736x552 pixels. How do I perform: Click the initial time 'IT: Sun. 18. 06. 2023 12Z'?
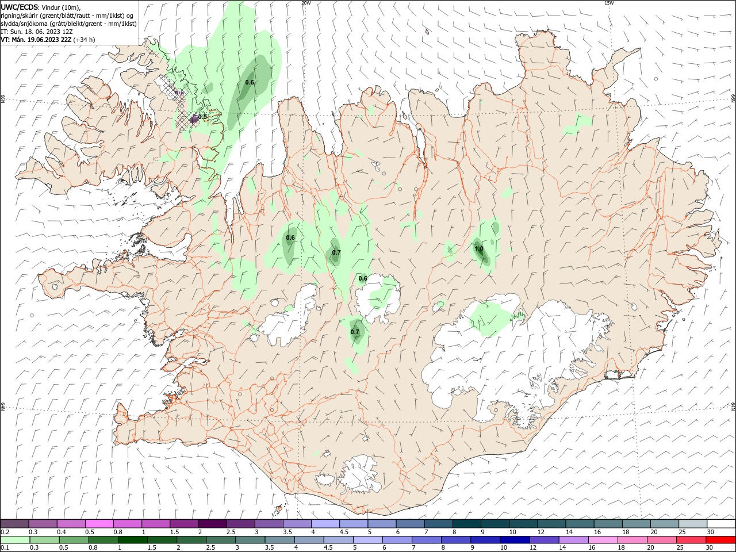(x=37, y=32)
